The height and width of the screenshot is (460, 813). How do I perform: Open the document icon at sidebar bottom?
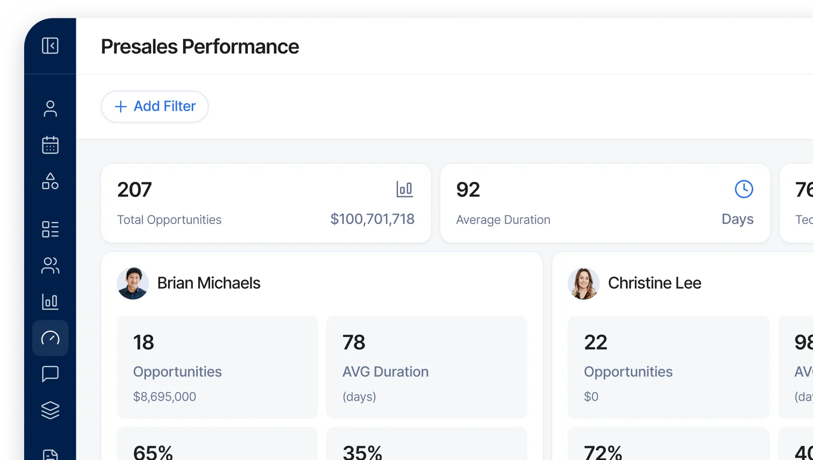(x=50, y=454)
